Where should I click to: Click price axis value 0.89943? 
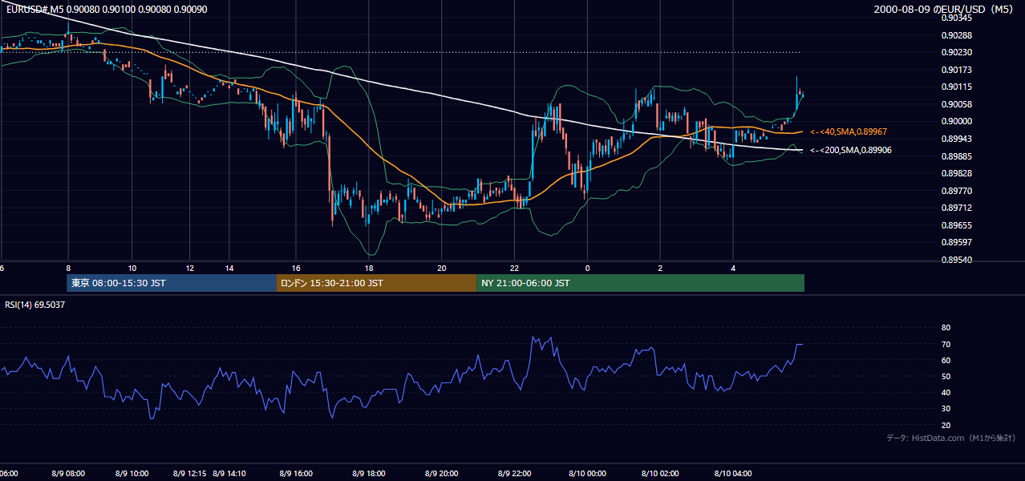tap(956, 139)
